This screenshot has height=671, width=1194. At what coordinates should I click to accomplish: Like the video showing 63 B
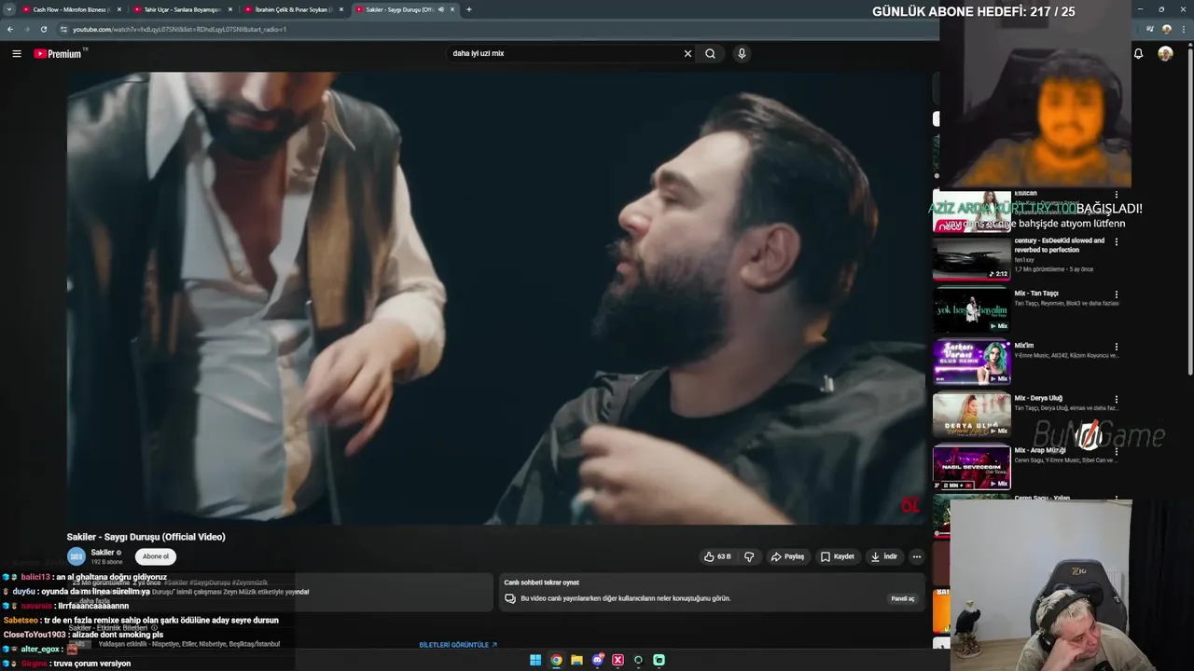[717, 556]
